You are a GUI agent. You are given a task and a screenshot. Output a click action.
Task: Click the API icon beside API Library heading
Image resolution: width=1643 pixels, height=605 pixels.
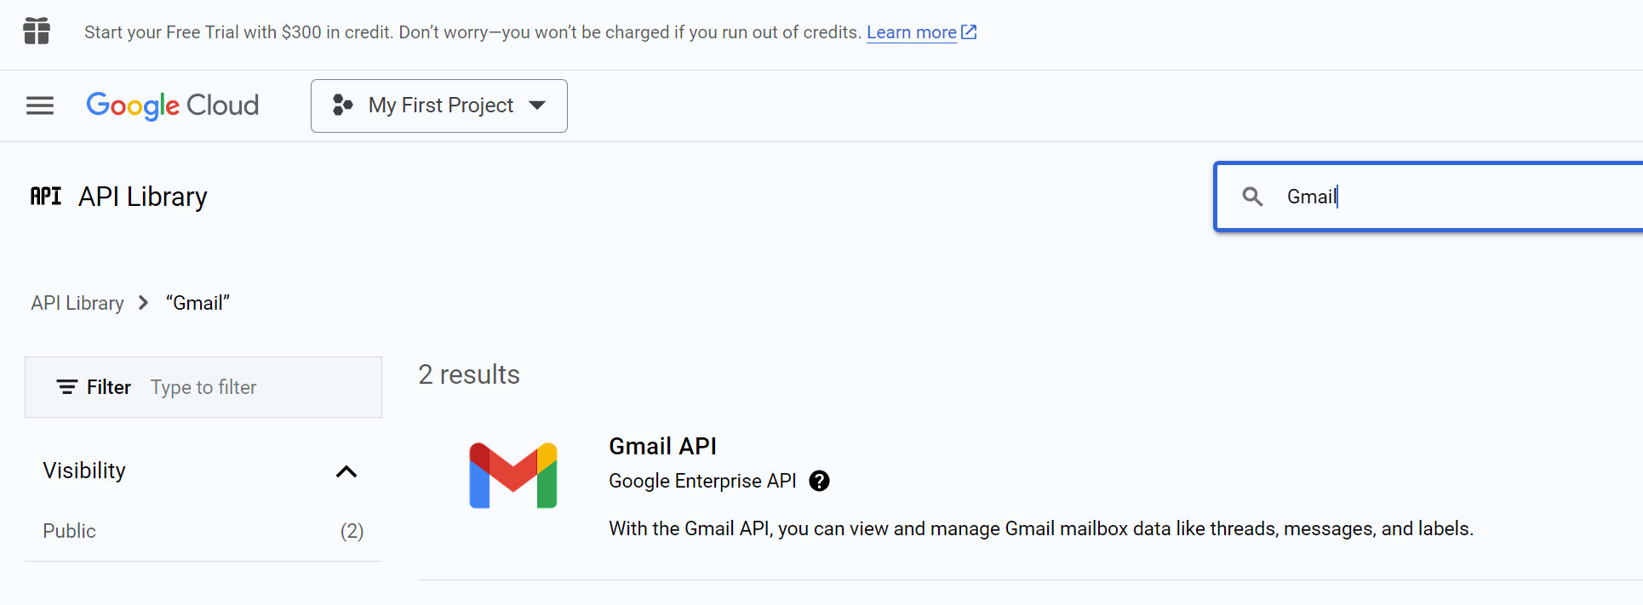click(46, 197)
